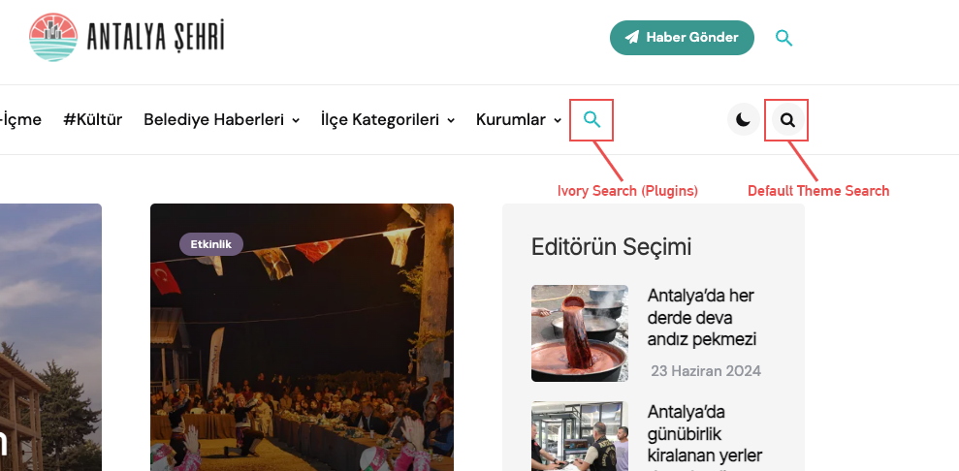Open the night festival article image
This screenshot has width=959, height=471.
303,337
